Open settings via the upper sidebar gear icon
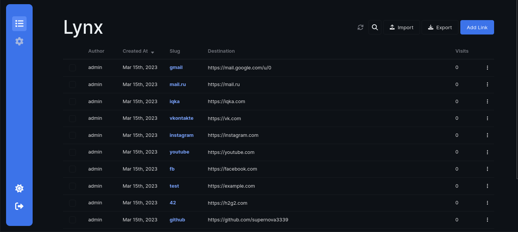518x232 pixels. coord(19,41)
